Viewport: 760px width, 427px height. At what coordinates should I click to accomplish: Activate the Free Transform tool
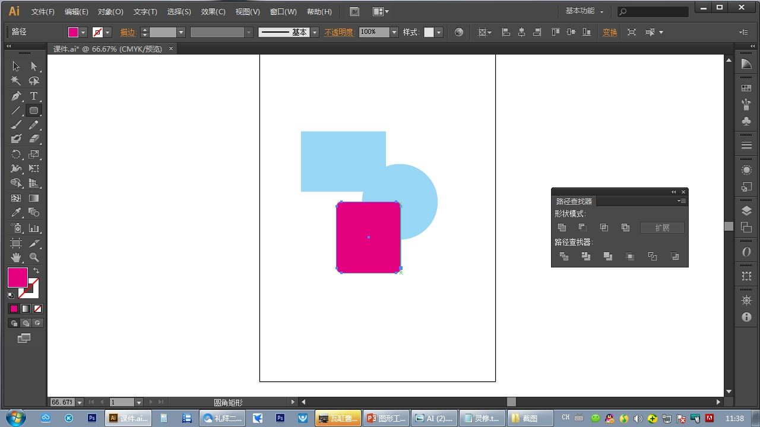(34, 169)
